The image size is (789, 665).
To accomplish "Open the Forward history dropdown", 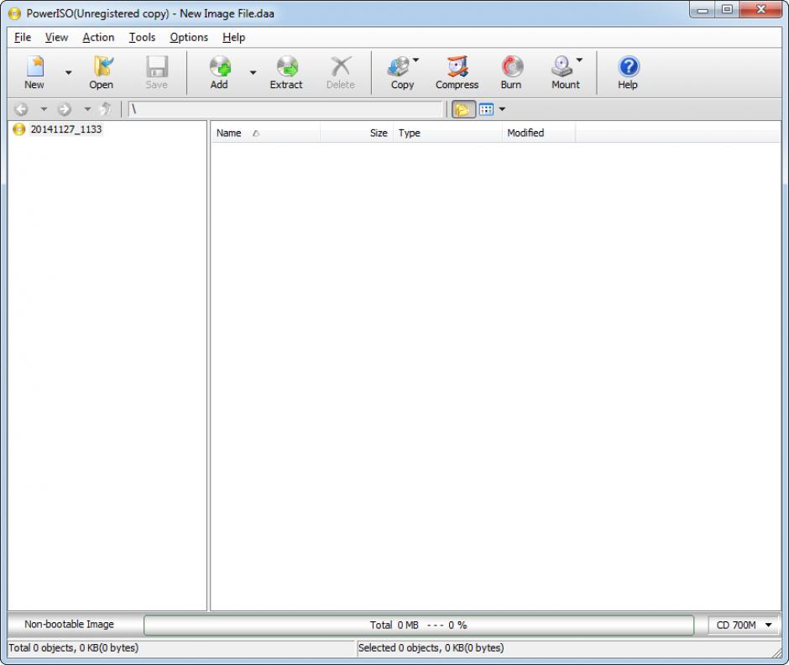I will click(x=87, y=109).
